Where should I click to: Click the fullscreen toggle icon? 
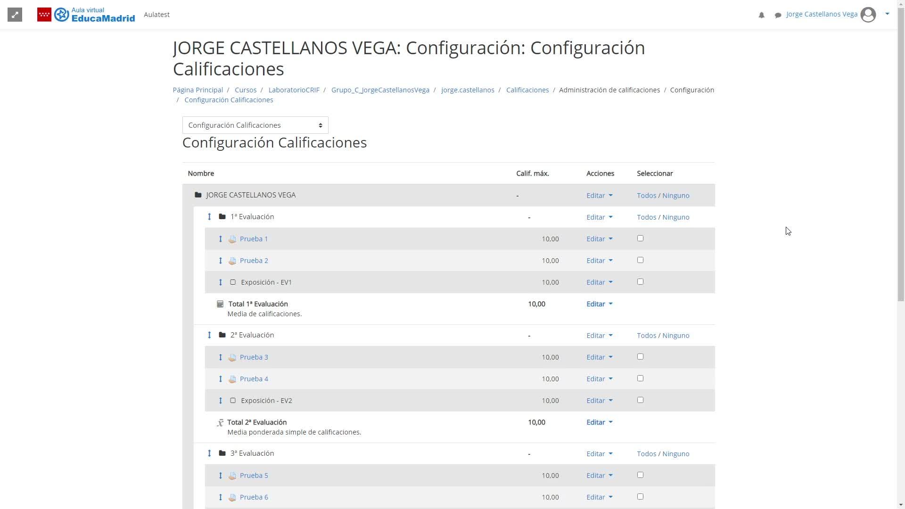tap(15, 15)
